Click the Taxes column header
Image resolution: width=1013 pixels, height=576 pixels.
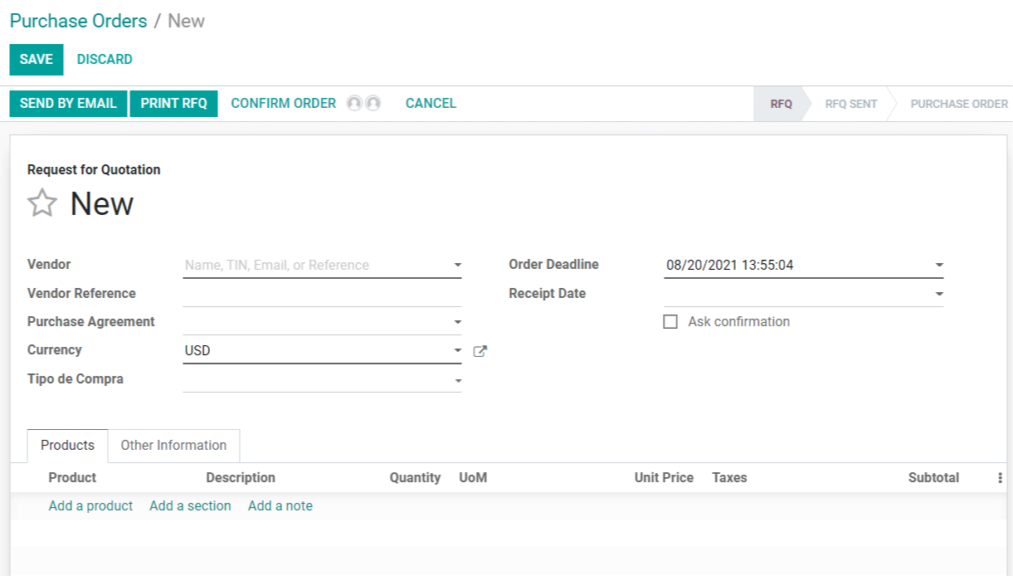coord(729,478)
